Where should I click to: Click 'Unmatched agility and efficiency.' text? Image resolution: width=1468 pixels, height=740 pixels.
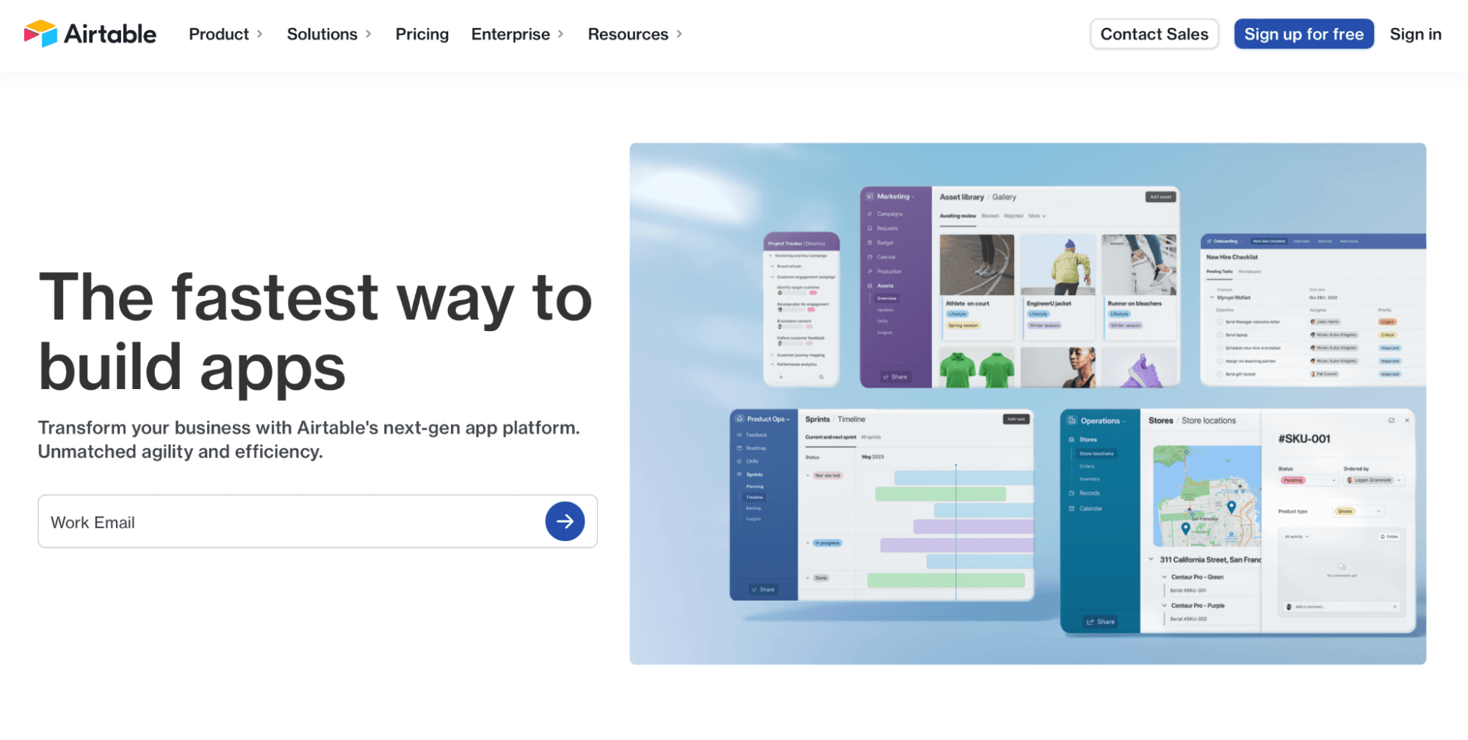click(181, 451)
